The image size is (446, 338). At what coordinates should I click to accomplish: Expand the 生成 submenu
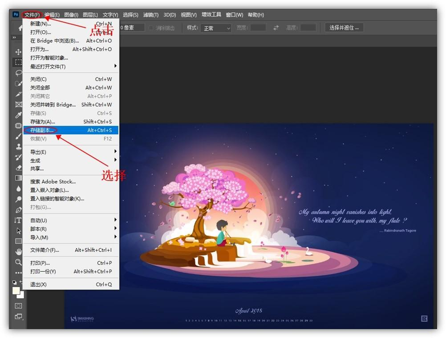tap(71, 161)
